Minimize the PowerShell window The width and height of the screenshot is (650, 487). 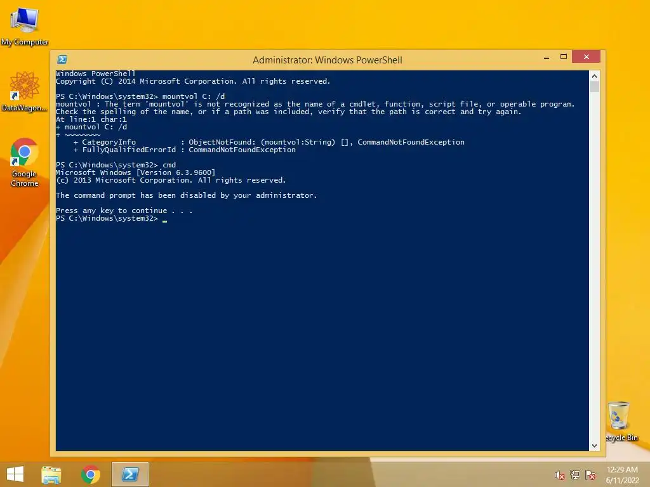(547, 57)
